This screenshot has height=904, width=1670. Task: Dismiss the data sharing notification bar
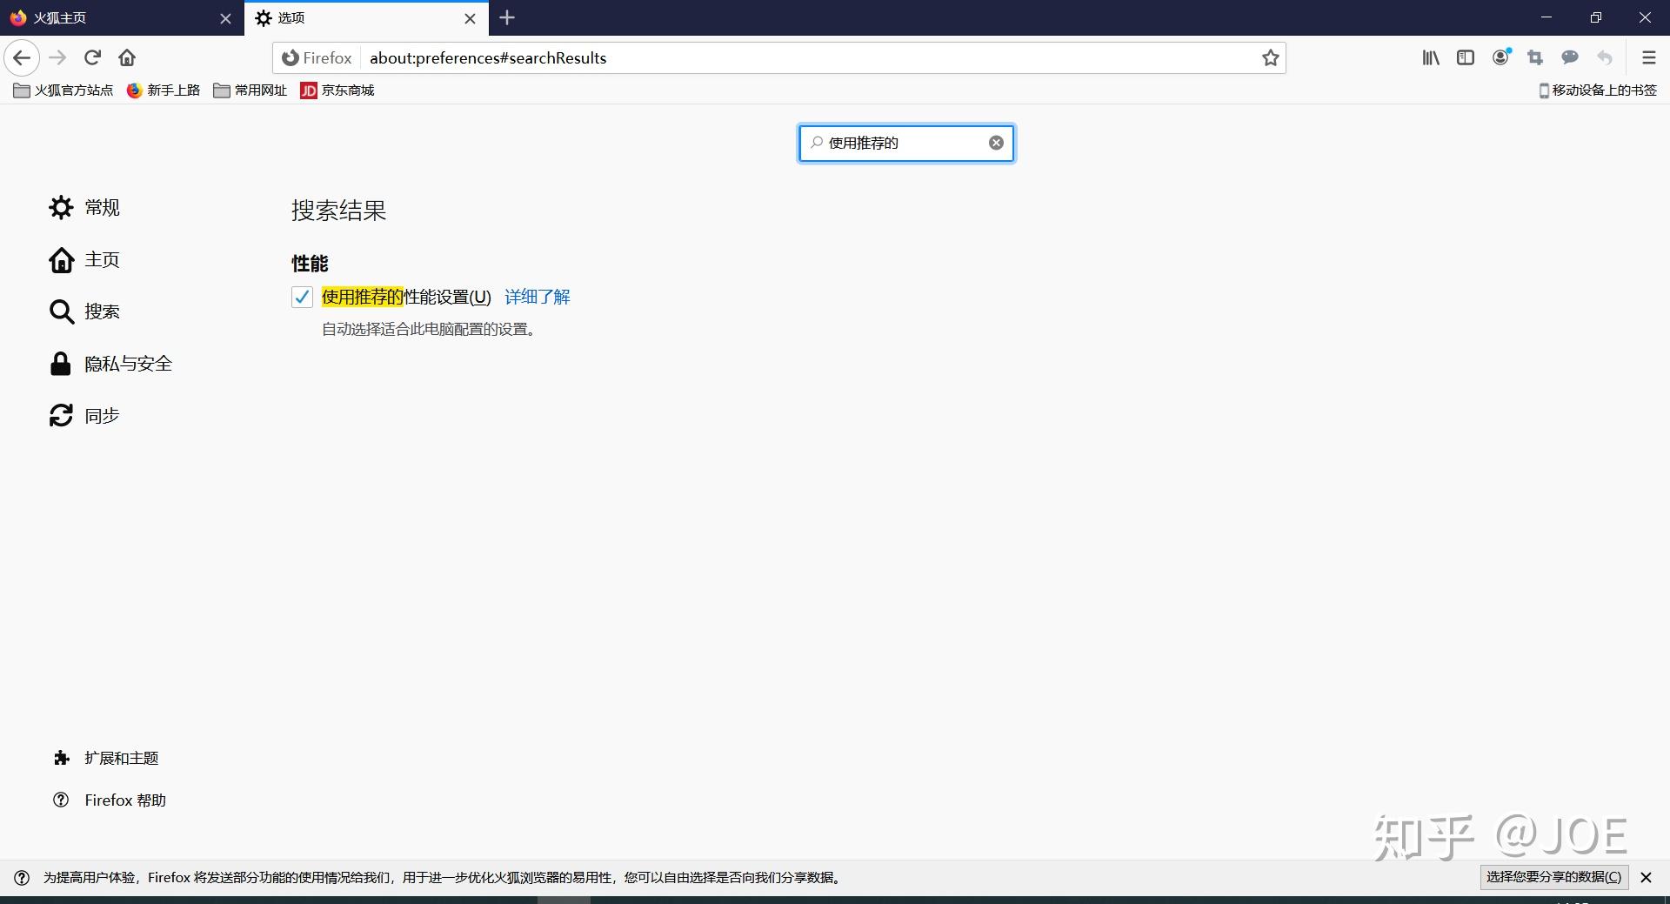coord(1646,877)
